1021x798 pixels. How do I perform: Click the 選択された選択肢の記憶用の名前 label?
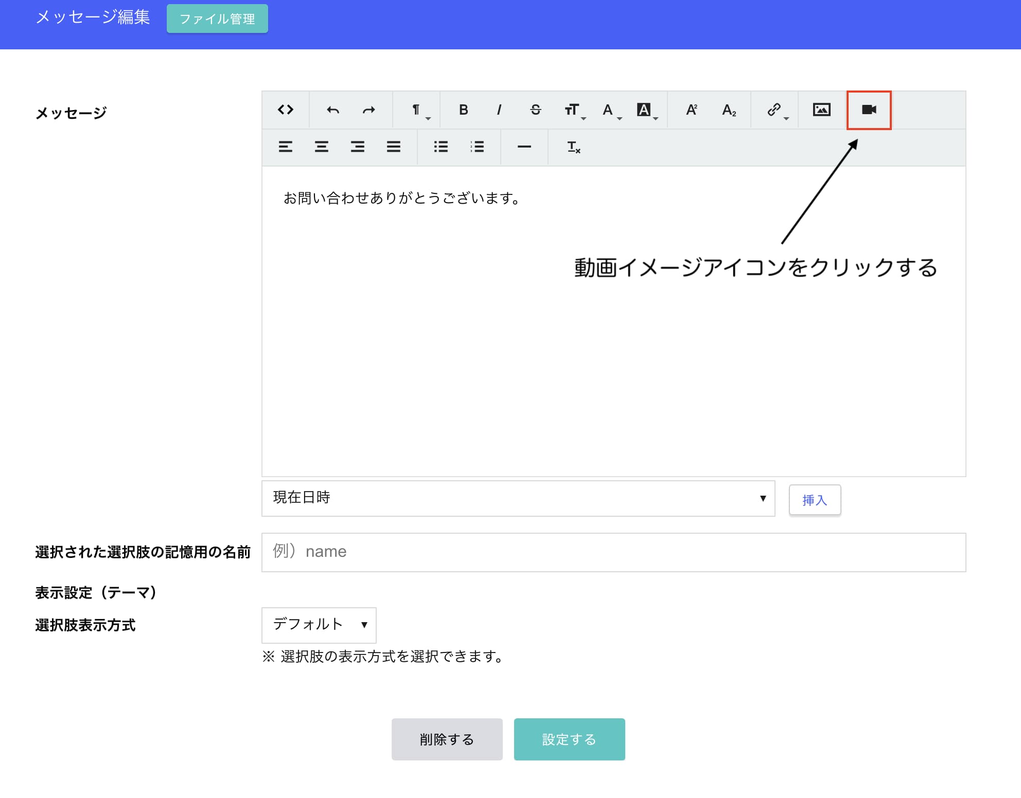pos(143,552)
